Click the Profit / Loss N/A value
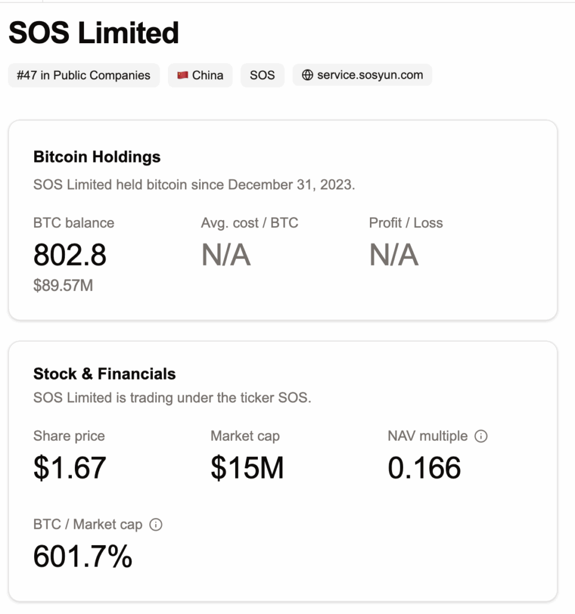Viewport: 575px width, 614px height. [x=393, y=255]
